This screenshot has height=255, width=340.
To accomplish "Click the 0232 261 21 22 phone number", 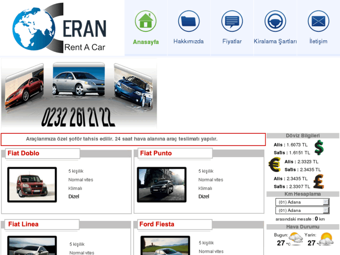I will [78, 117].
